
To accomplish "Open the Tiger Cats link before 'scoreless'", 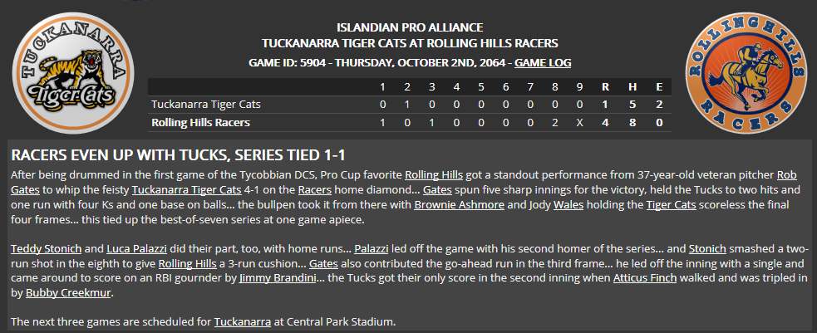I will (x=671, y=204).
